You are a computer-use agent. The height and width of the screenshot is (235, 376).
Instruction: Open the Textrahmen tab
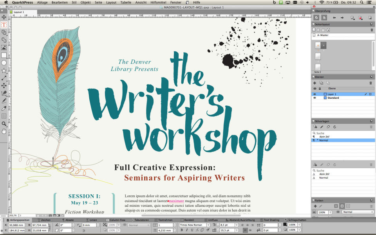[163, 220]
